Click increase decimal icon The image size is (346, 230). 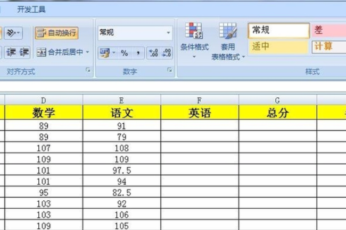pyautogui.click(x=153, y=53)
